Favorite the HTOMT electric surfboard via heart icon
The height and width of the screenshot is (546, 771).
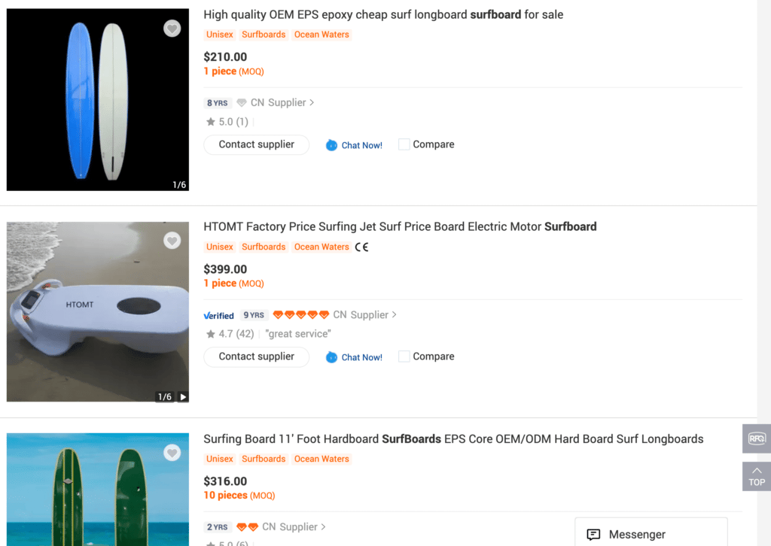pos(172,240)
